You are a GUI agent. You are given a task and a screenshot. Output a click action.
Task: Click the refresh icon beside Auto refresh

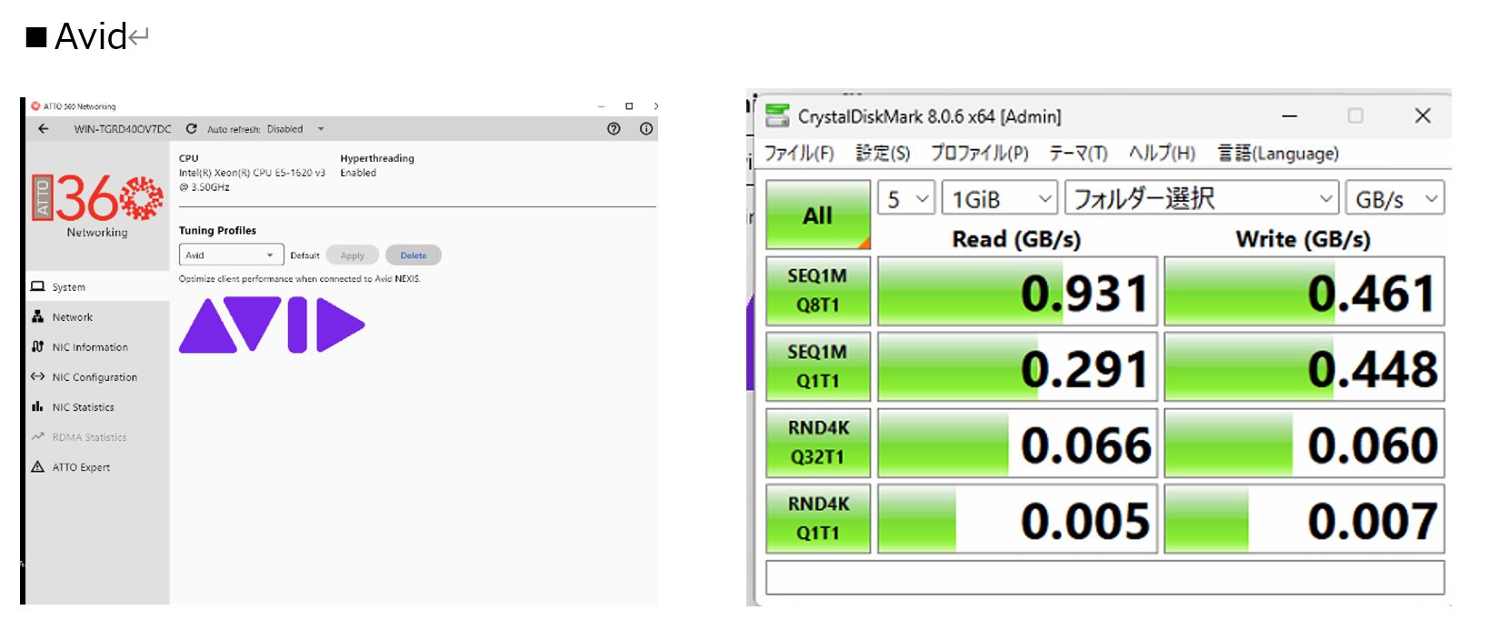click(192, 129)
